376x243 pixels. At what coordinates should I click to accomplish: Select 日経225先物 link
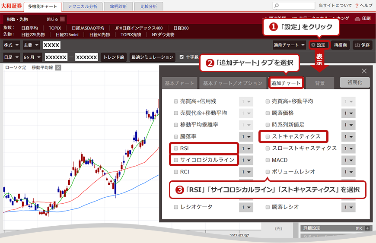[33, 35]
